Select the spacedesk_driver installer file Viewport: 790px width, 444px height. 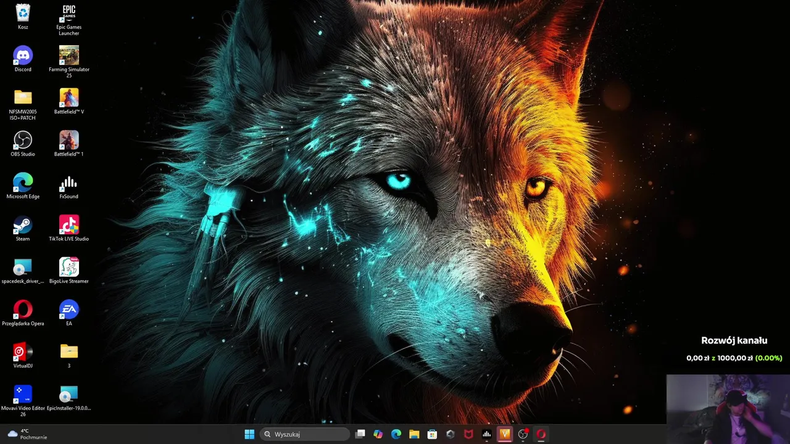(23, 271)
